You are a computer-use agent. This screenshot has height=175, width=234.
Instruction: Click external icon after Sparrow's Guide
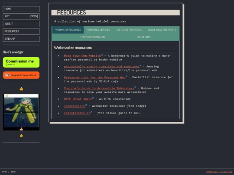tap(135, 87)
